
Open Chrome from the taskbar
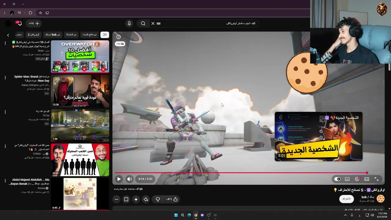click(195, 215)
